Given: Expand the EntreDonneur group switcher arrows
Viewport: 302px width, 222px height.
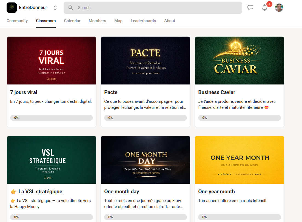Looking at the screenshot, I should (x=55, y=8).
